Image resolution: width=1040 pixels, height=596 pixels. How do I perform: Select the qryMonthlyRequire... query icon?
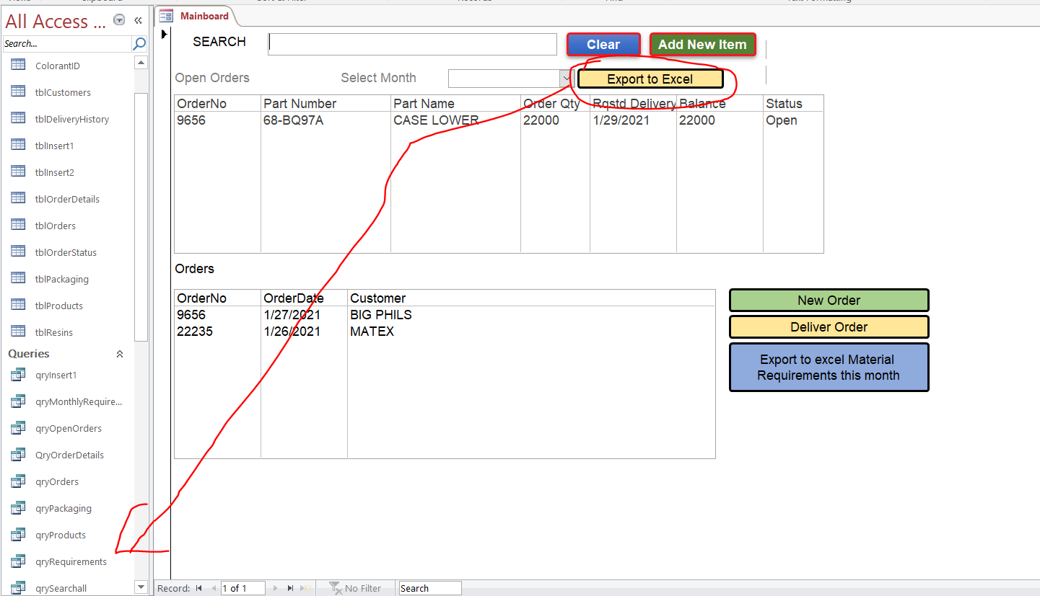[19, 401]
